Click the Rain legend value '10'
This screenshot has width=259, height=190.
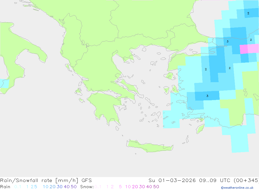pos(46,187)
